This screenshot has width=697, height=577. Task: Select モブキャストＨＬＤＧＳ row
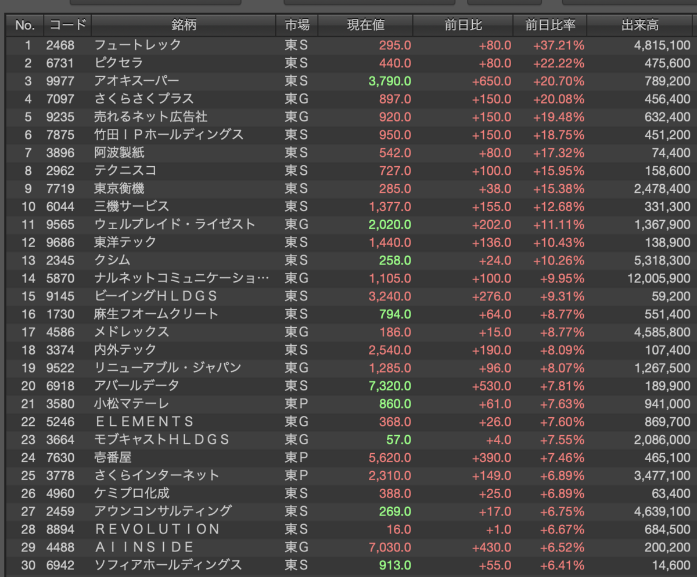[x=350, y=439]
